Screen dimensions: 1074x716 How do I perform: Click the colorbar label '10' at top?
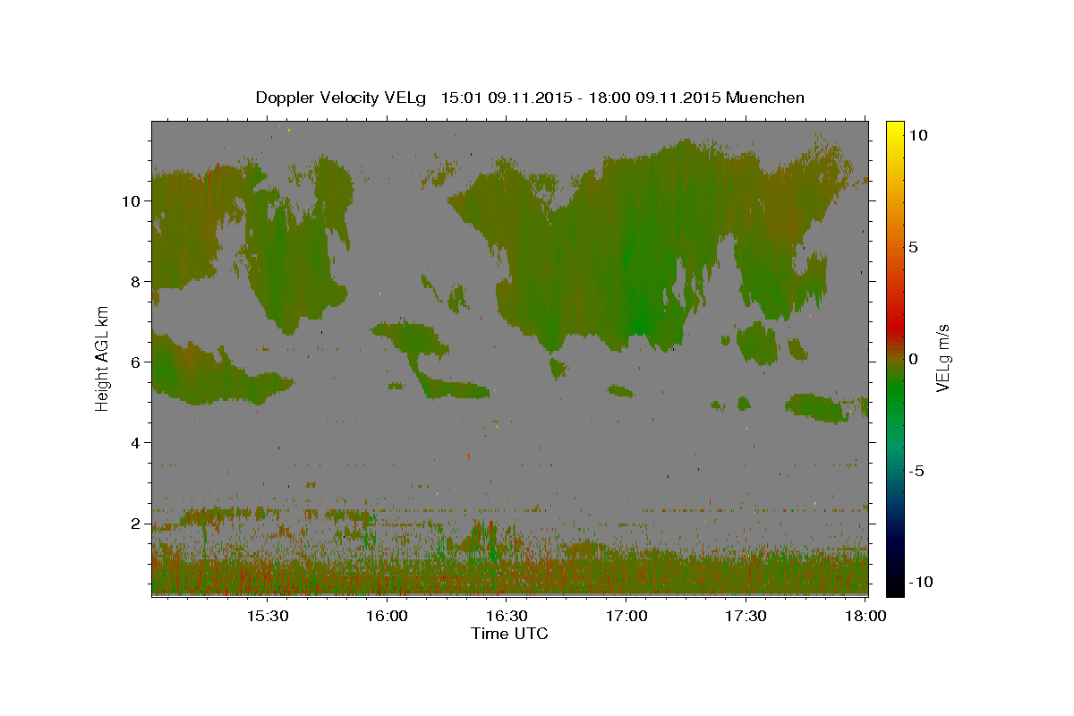pyautogui.click(x=917, y=134)
